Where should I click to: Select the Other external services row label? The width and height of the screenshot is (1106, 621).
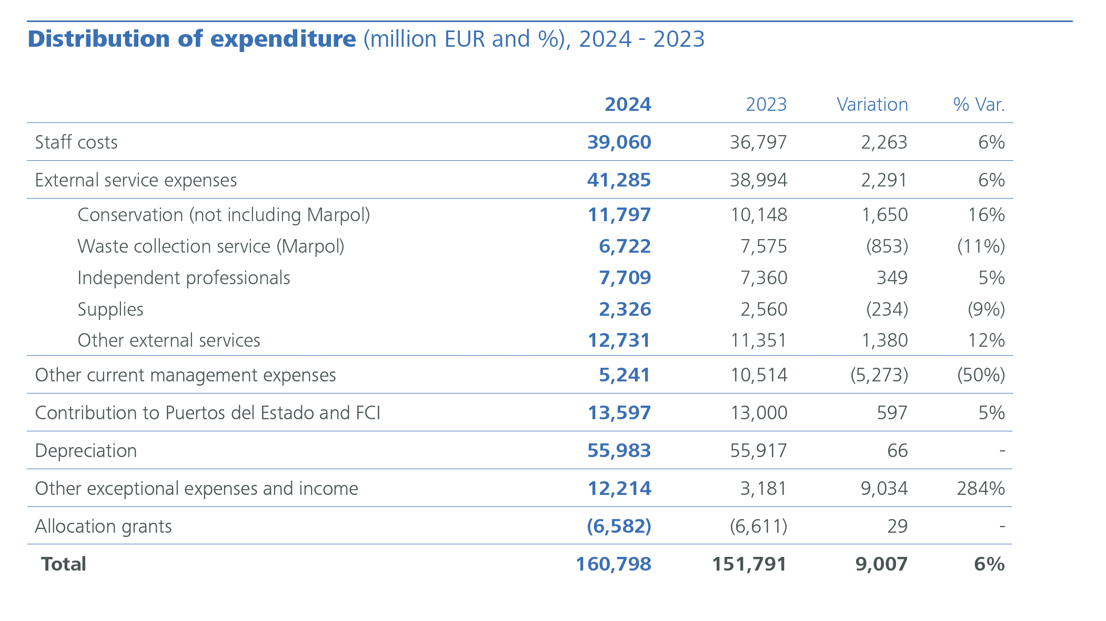pyautogui.click(x=169, y=340)
